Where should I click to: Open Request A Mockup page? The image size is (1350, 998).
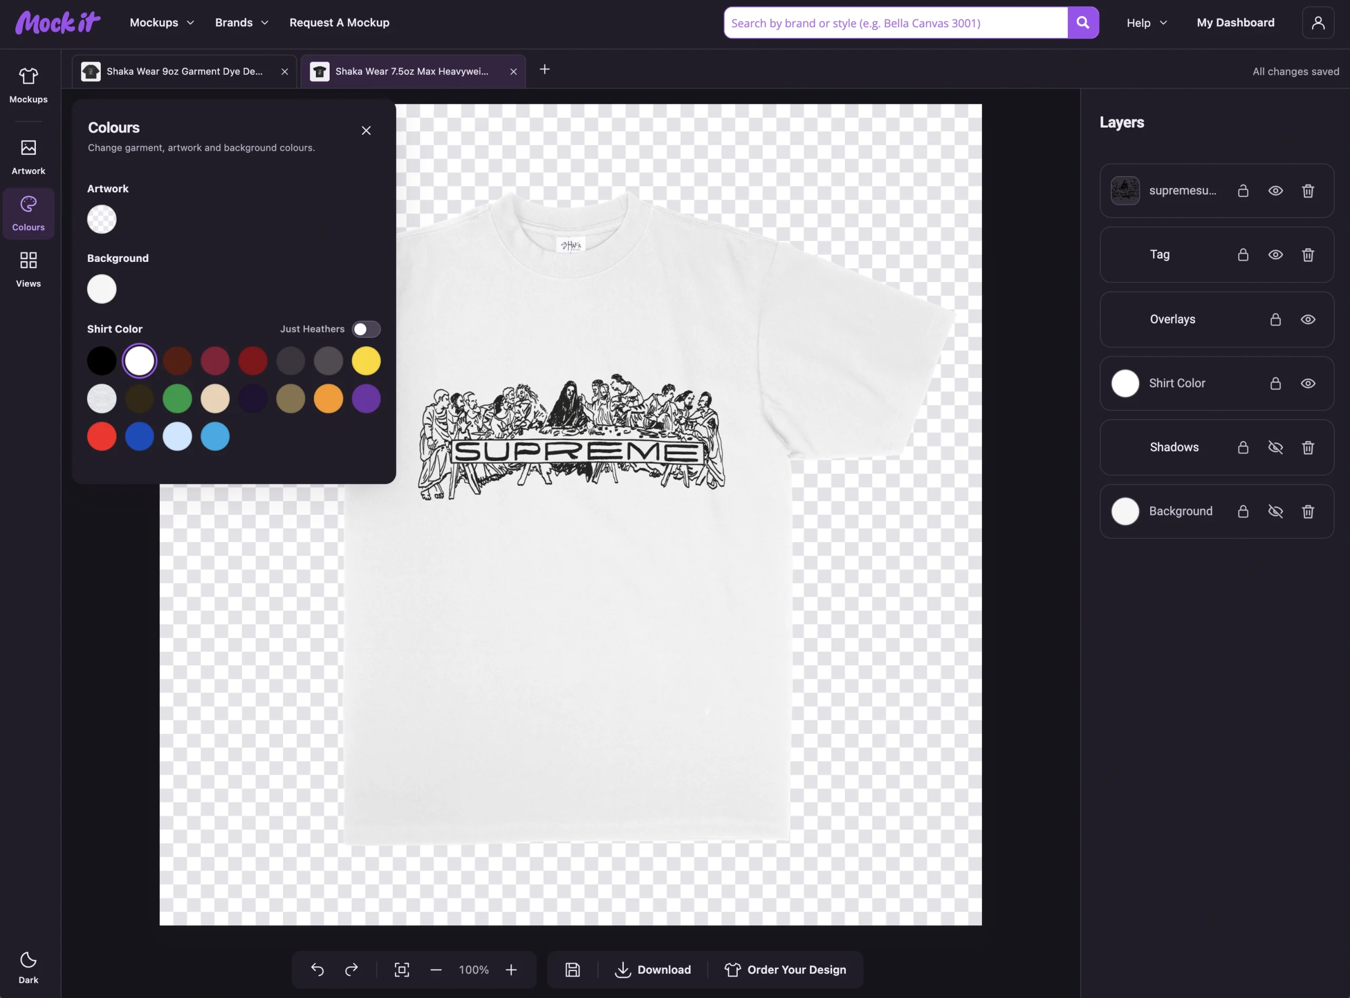click(339, 23)
